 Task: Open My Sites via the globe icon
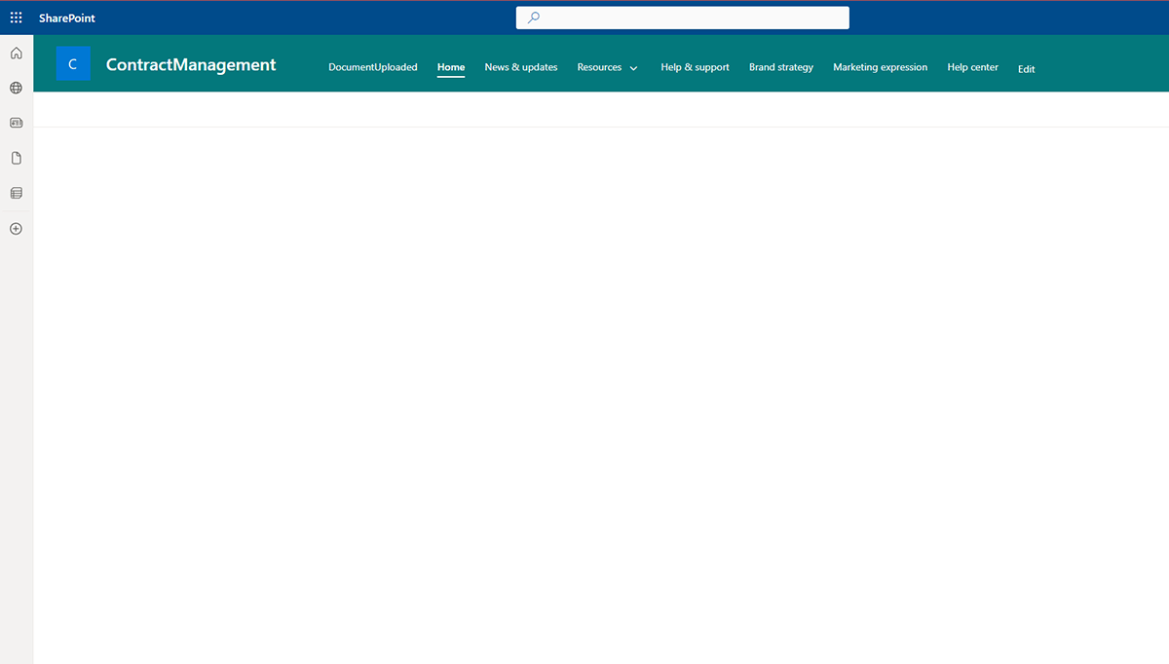click(16, 88)
